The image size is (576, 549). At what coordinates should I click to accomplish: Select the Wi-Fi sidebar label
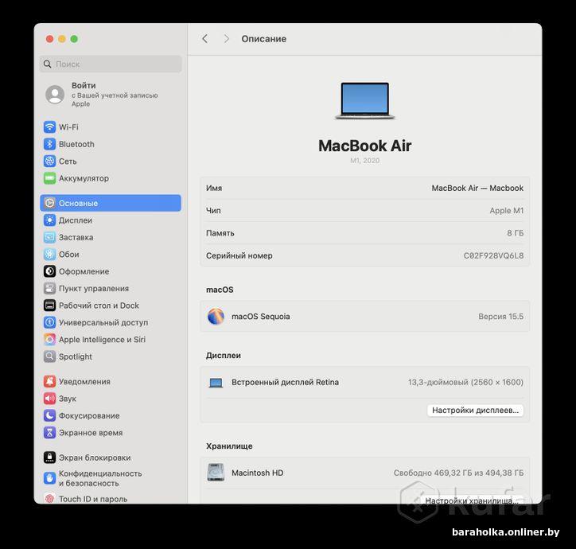coord(68,127)
